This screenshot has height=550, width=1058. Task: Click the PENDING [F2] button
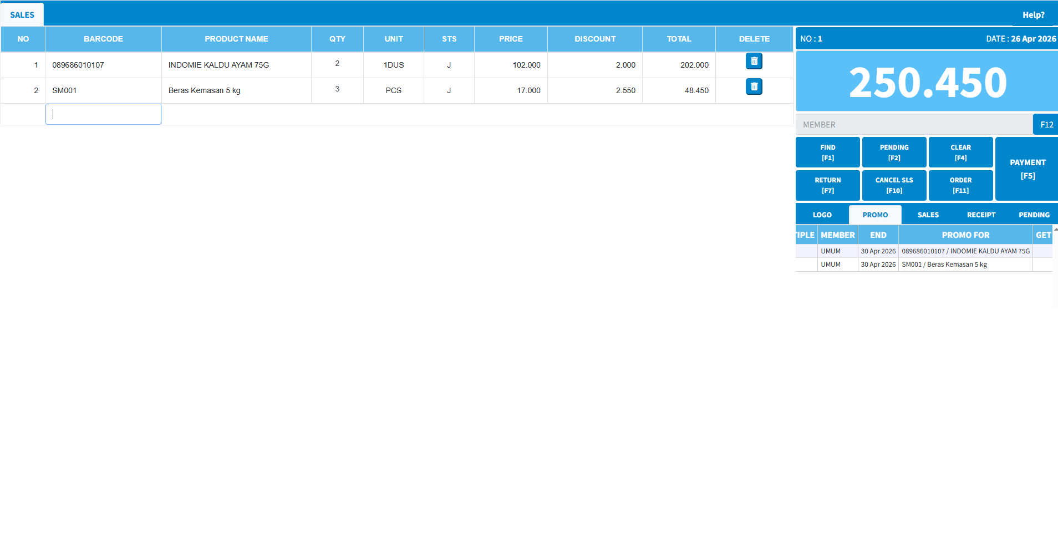pyautogui.click(x=894, y=152)
